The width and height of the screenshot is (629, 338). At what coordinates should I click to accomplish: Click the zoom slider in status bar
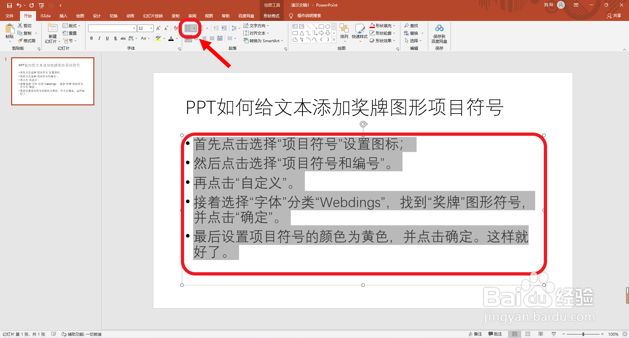coord(583,334)
